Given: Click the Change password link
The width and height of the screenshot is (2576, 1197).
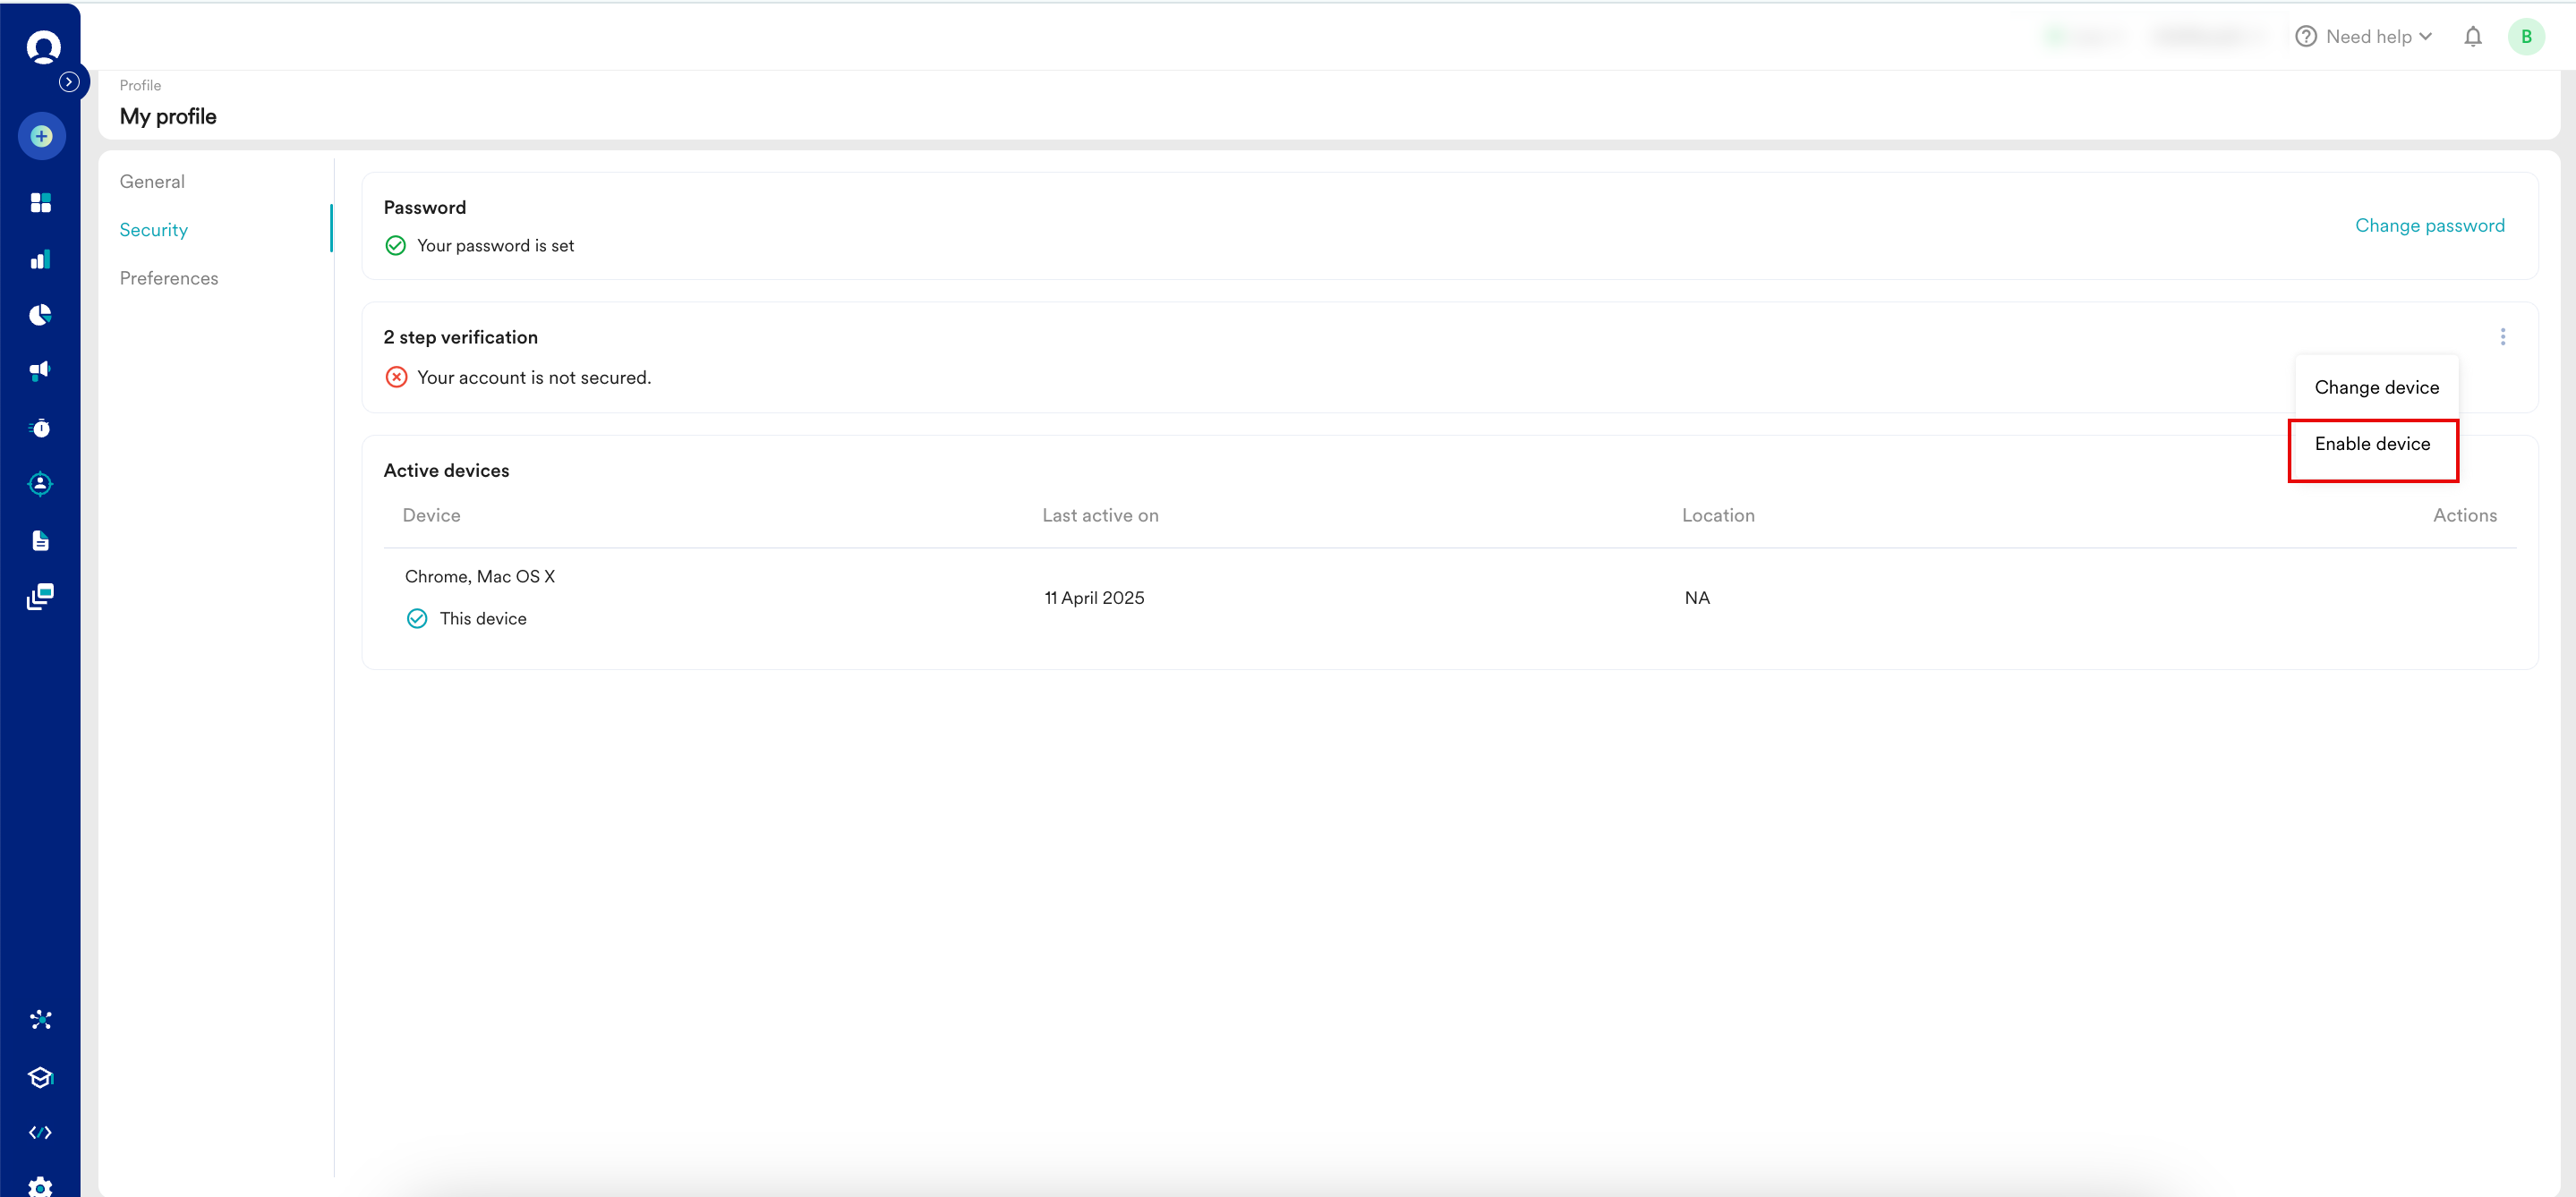Looking at the screenshot, I should (2428, 225).
